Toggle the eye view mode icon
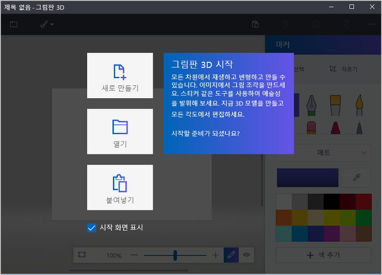The height and width of the screenshot is (275, 382). click(x=246, y=255)
